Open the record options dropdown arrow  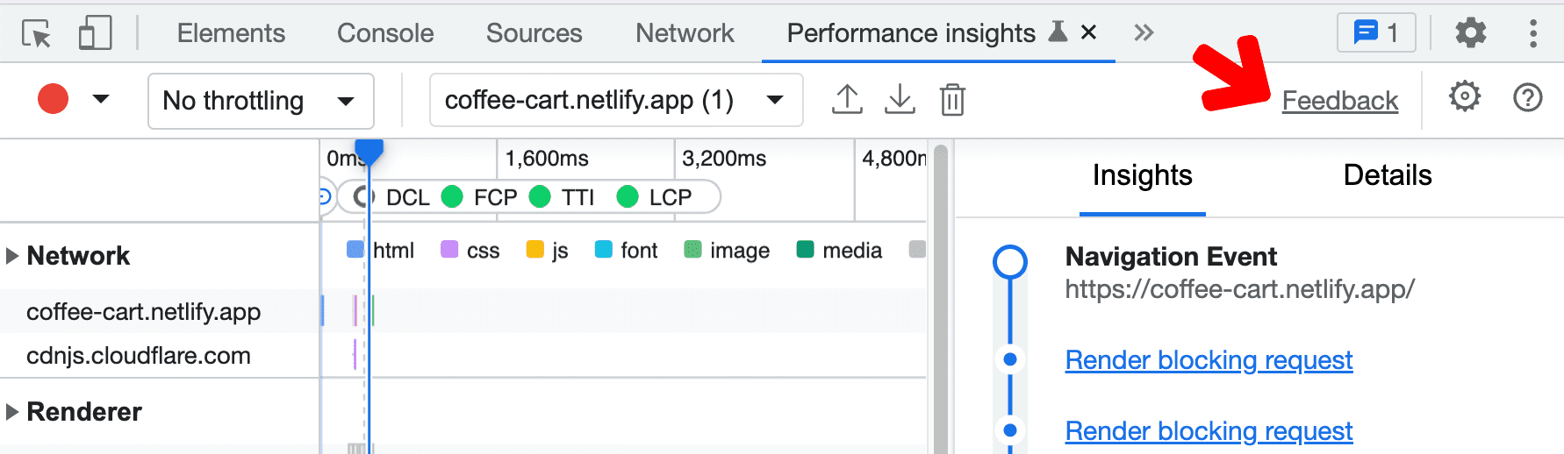point(101,99)
